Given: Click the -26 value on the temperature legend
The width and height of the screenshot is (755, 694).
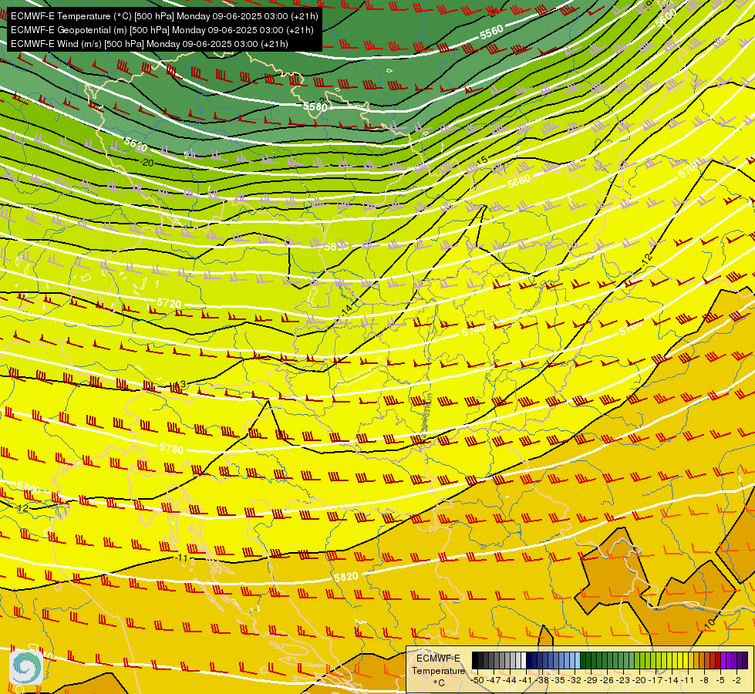Looking at the screenshot, I should coord(607,680).
